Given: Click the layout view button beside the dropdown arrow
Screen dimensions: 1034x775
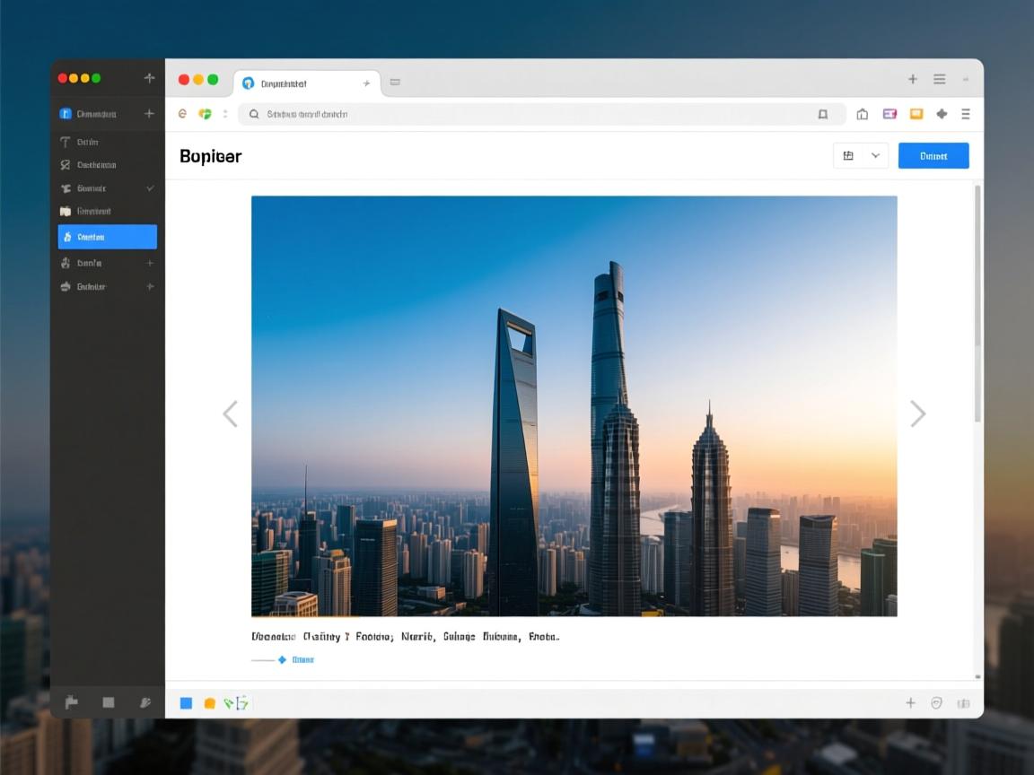Looking at the screenshot, I should 848,156.
